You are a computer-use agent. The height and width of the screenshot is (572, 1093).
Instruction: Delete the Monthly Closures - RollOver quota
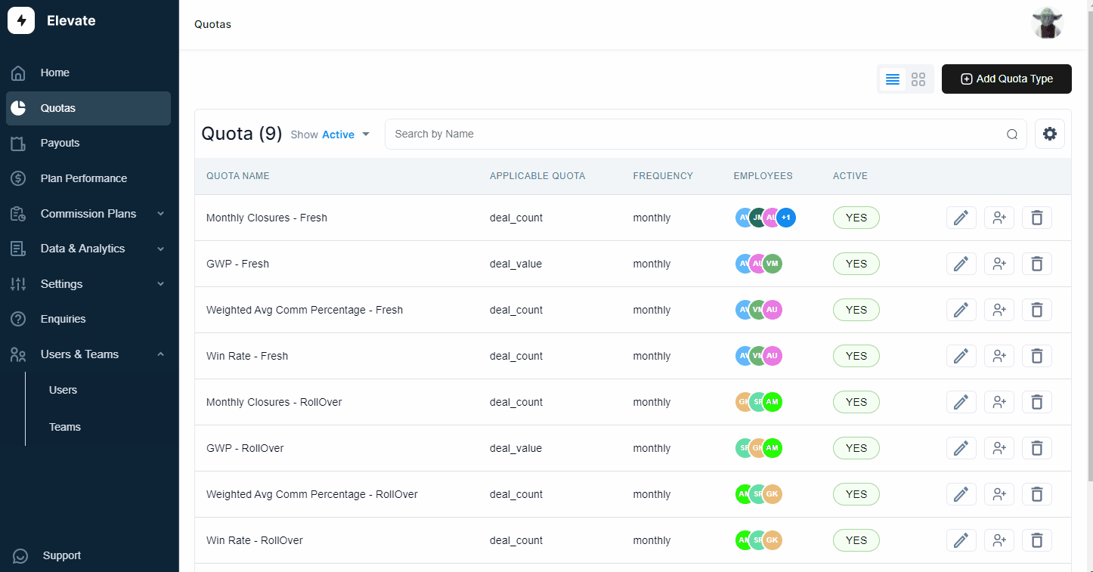1037,402
